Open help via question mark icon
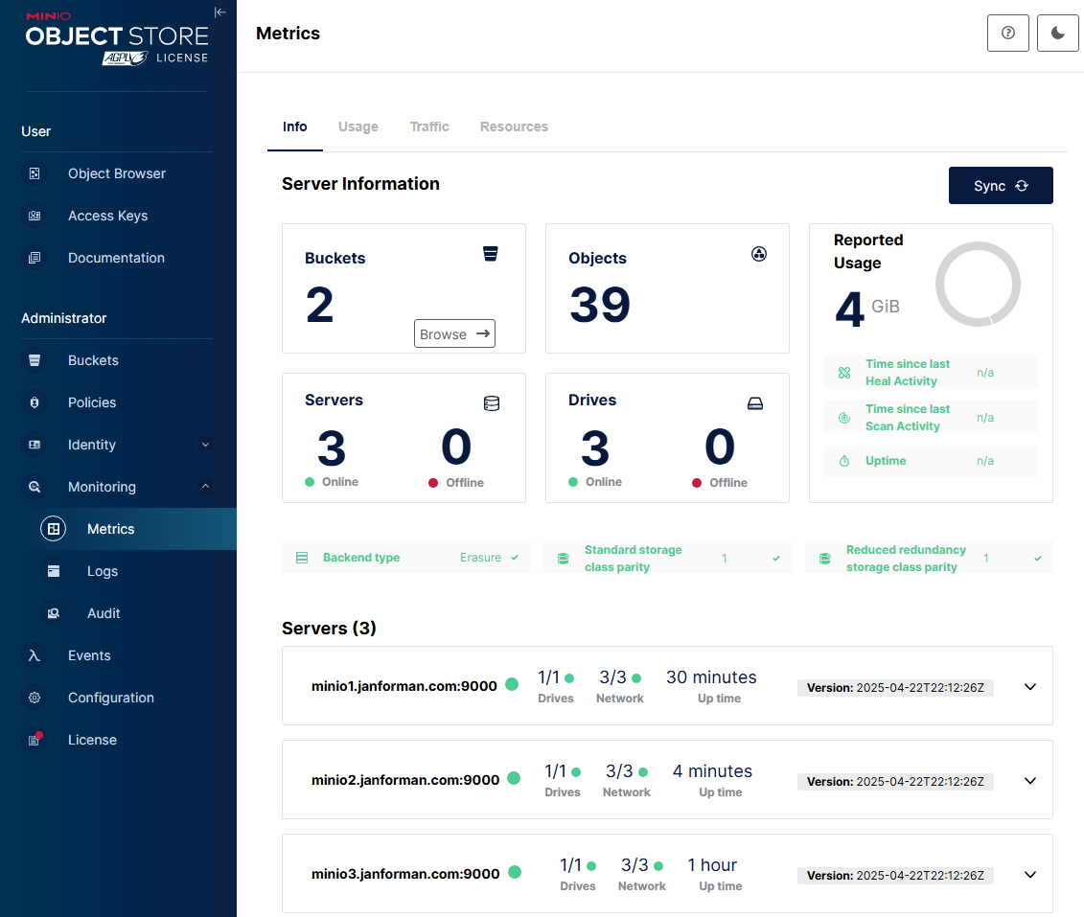1084x917 pixels. (x=1007, y=34)
